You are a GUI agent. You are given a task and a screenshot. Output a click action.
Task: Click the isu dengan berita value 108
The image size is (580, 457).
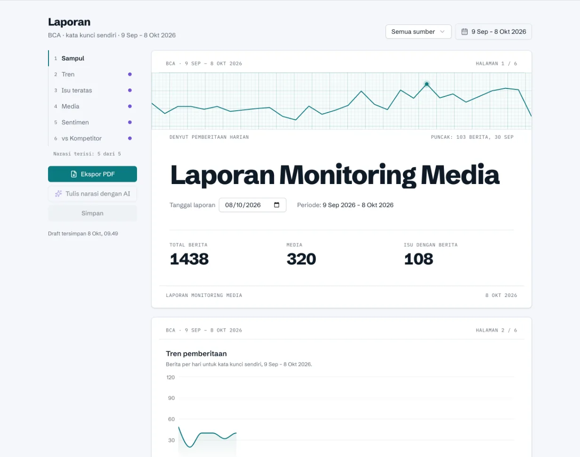(x=419, y=259)
